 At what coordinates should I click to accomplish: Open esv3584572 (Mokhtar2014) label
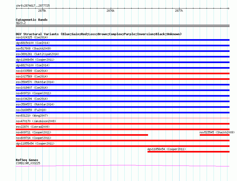coord(35,104)
